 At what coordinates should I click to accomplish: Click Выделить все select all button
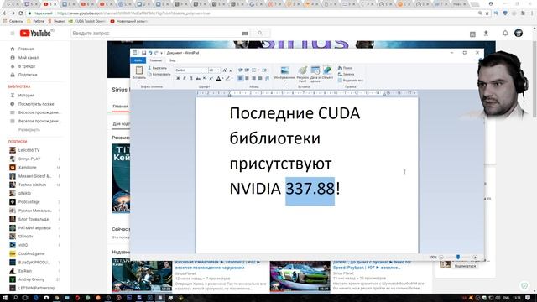pyautogui.click(x=351, y=81)
